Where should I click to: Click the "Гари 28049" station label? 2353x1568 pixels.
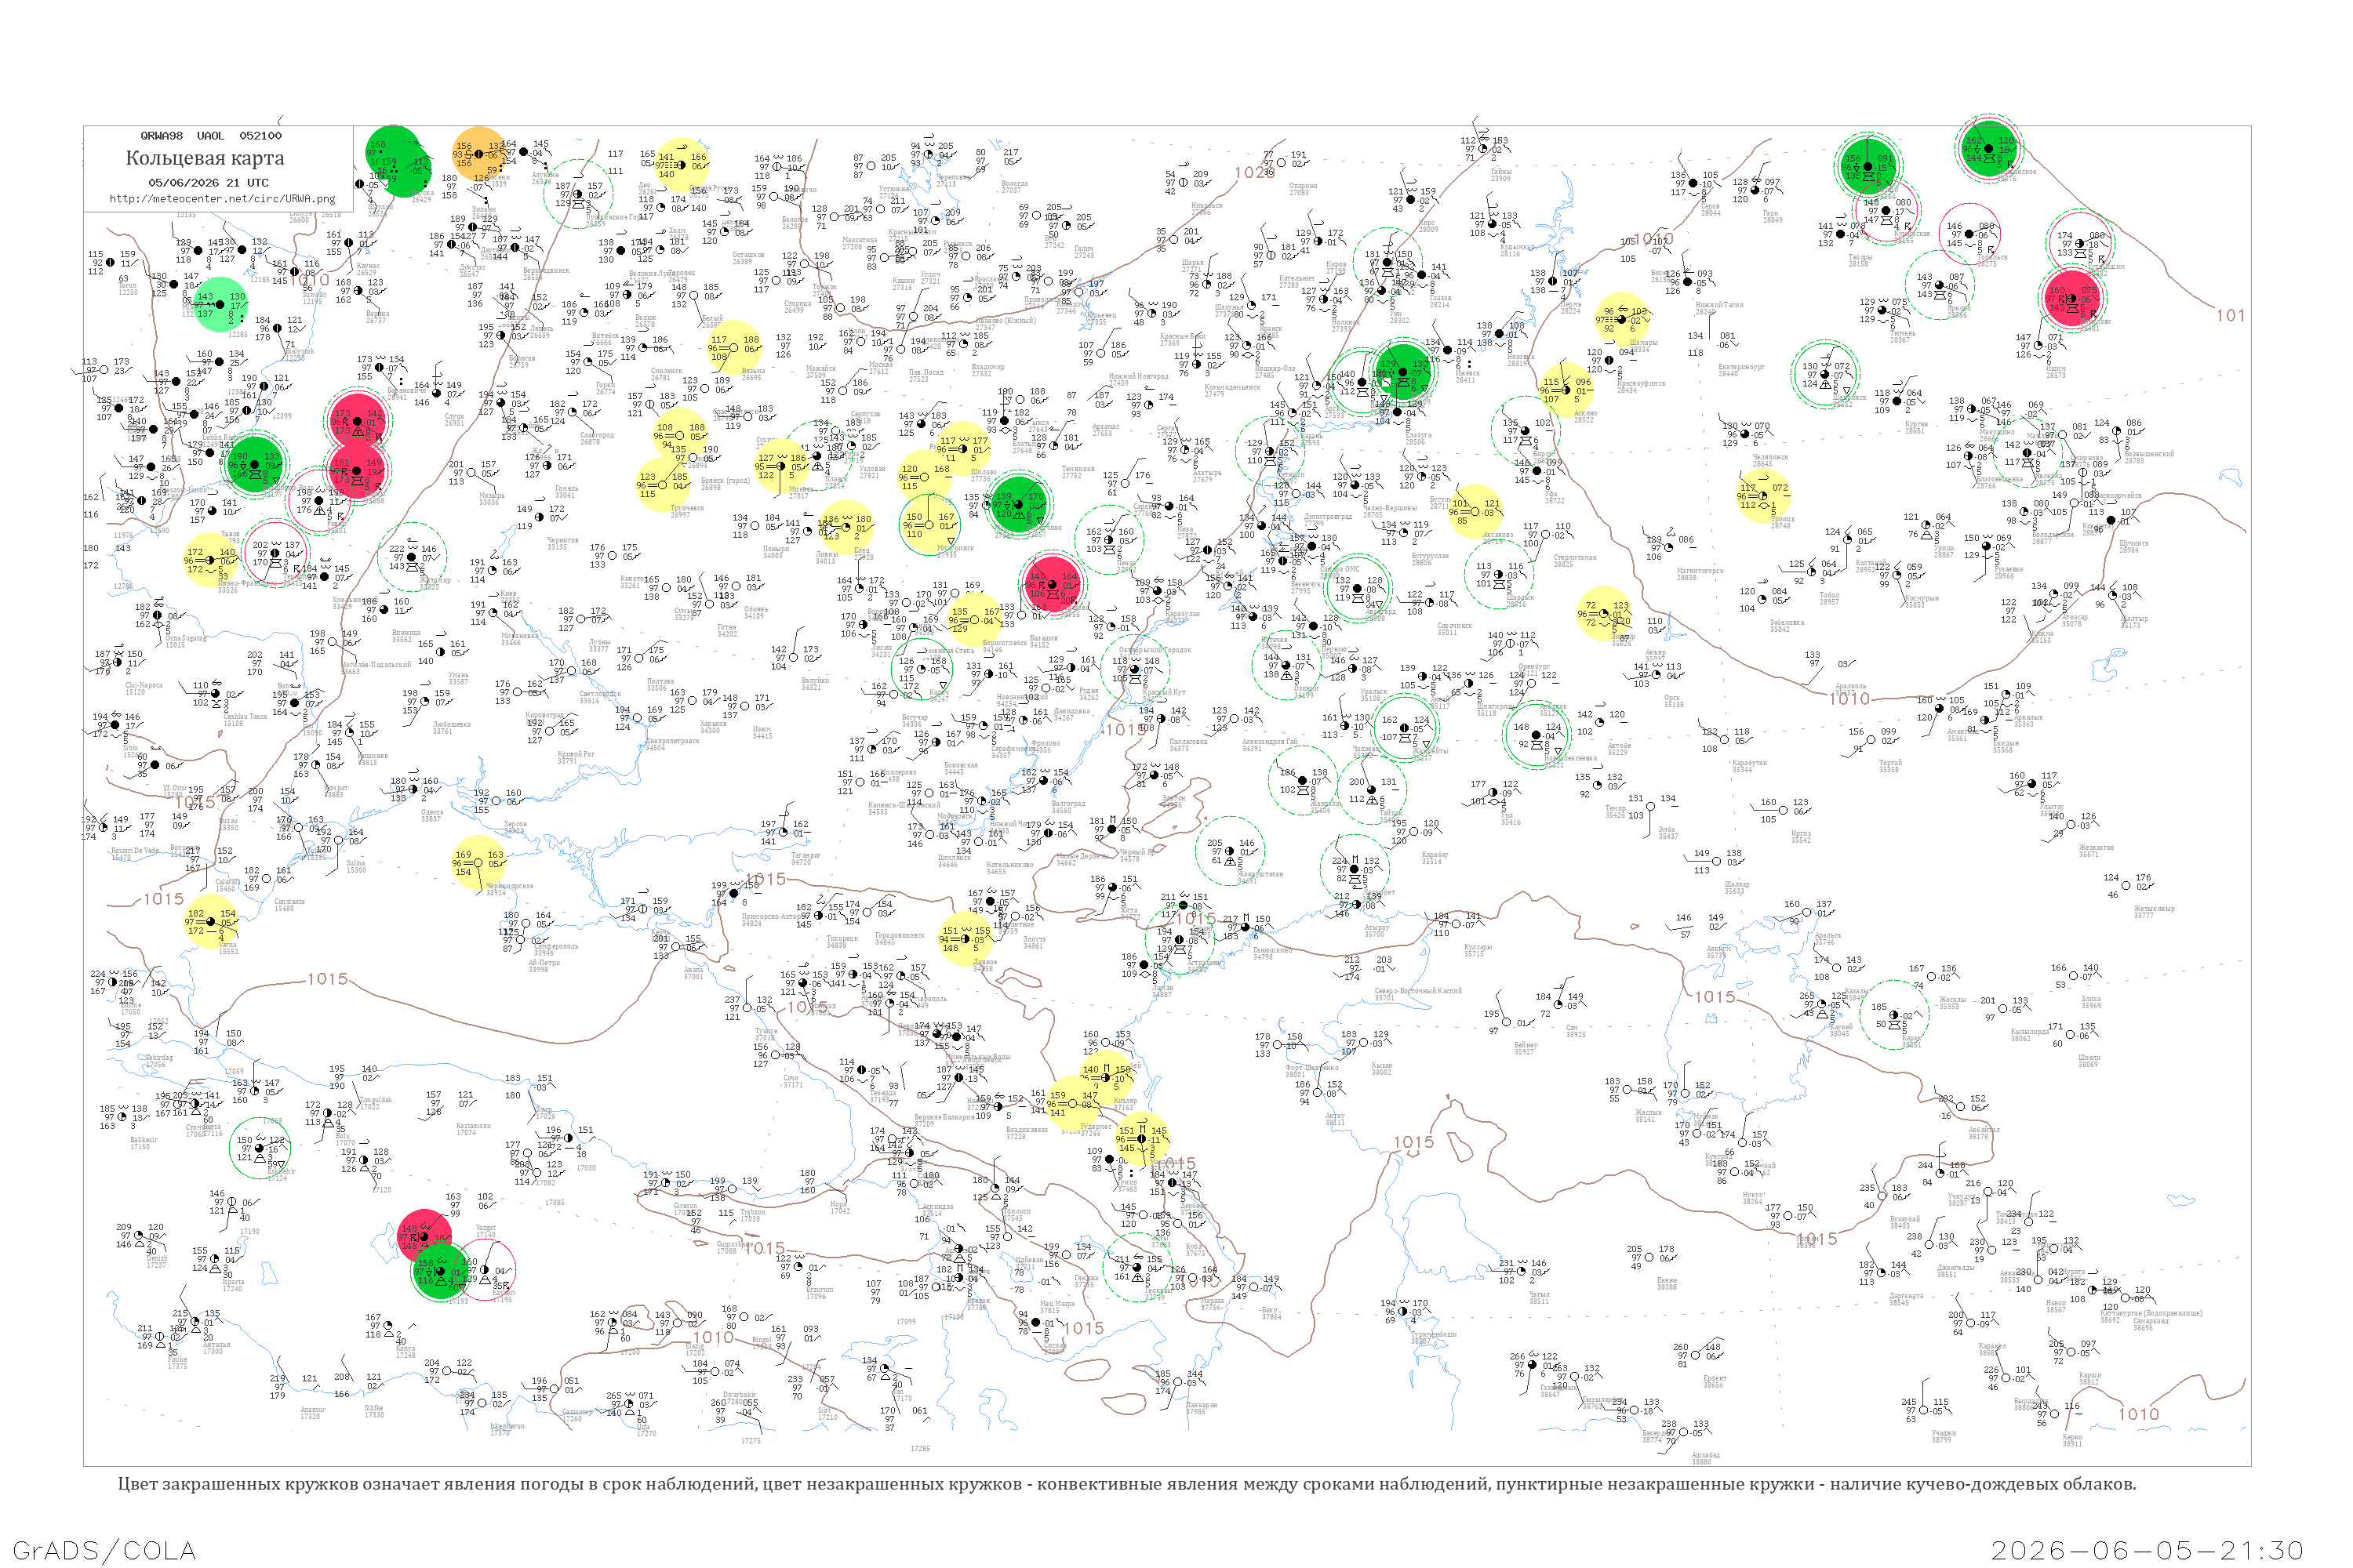[x=1772, y=216]
